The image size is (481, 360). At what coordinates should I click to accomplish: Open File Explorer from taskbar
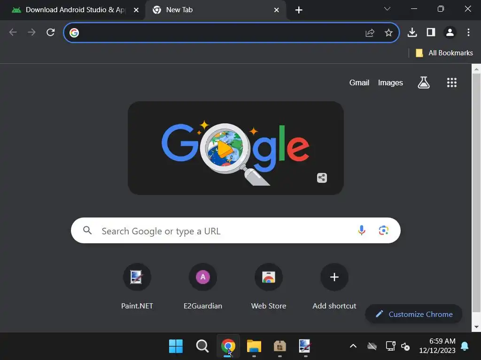click(254, 346)
